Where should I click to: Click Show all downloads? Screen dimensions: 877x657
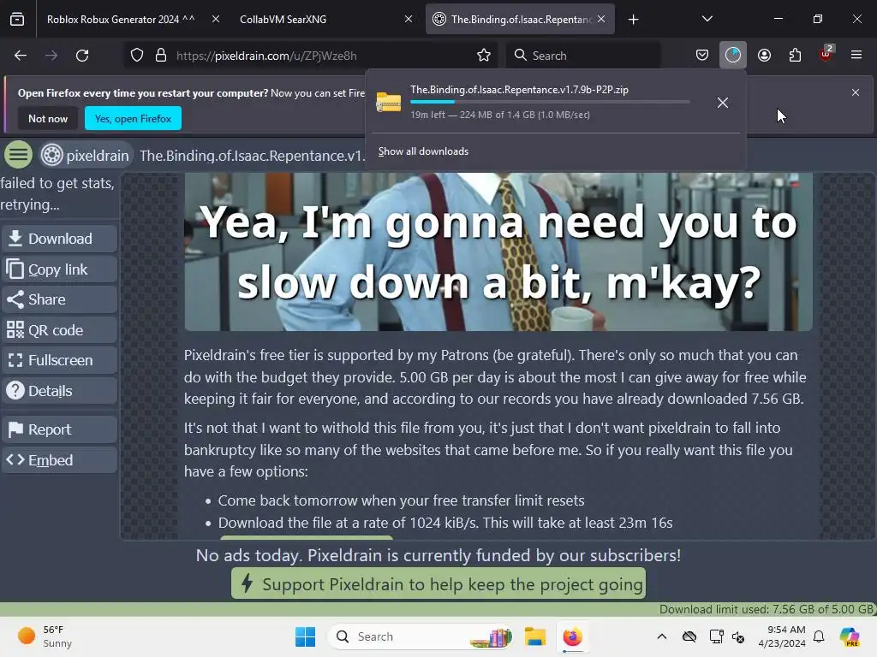click(x=423, y=151)
